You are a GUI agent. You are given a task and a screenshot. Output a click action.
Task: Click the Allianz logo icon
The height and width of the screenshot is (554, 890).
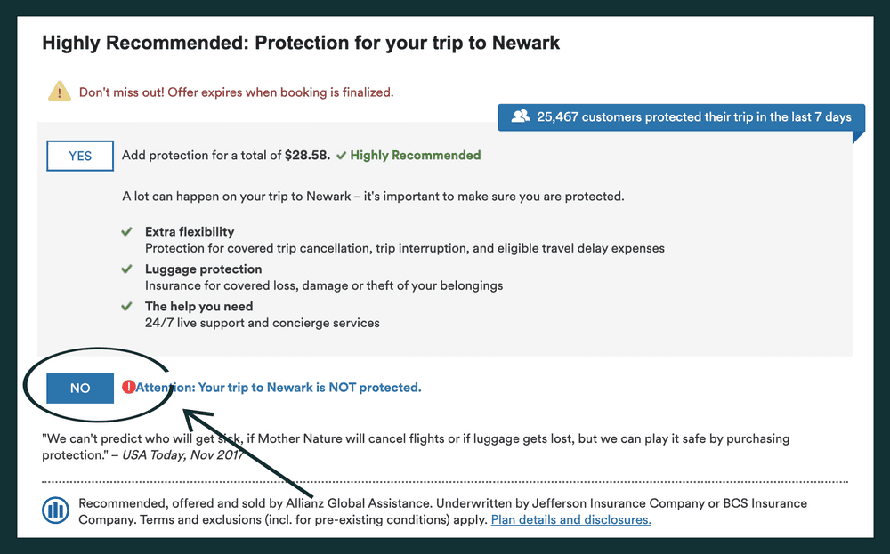56,510
